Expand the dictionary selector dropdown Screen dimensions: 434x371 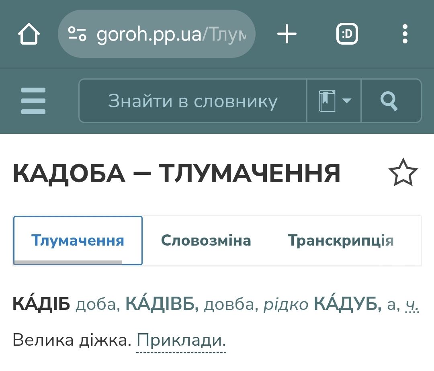(334, 101)
